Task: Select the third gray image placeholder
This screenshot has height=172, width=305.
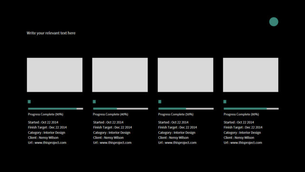Action: [185, 75]
